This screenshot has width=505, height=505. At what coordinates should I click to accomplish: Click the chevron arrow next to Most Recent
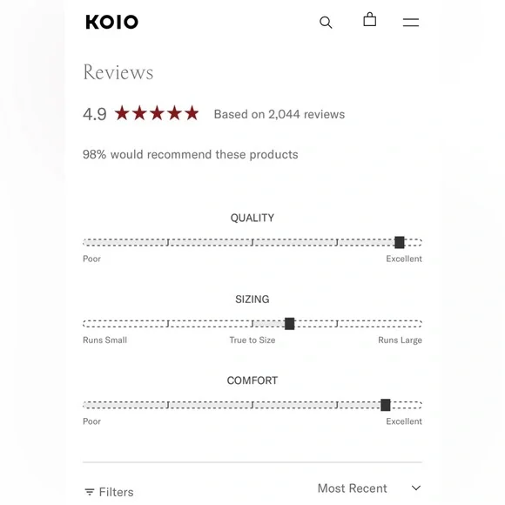click(416, 488)
